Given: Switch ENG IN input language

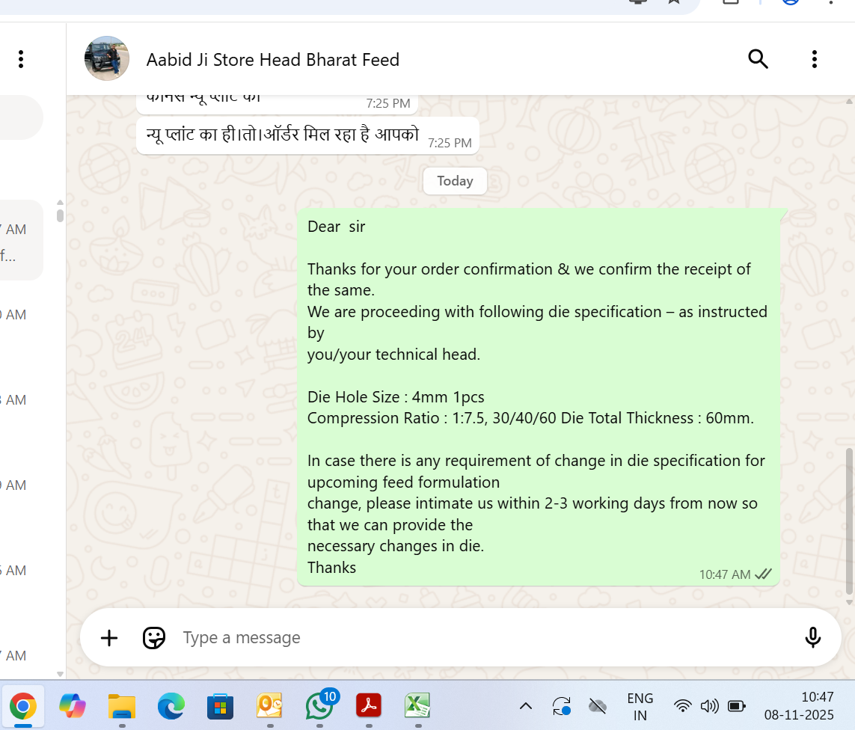Looking at the screenshot, I should [640, 707].
